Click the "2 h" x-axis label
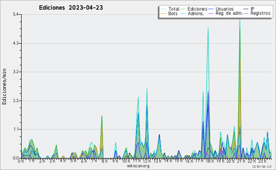 click(x=42, y=161)
